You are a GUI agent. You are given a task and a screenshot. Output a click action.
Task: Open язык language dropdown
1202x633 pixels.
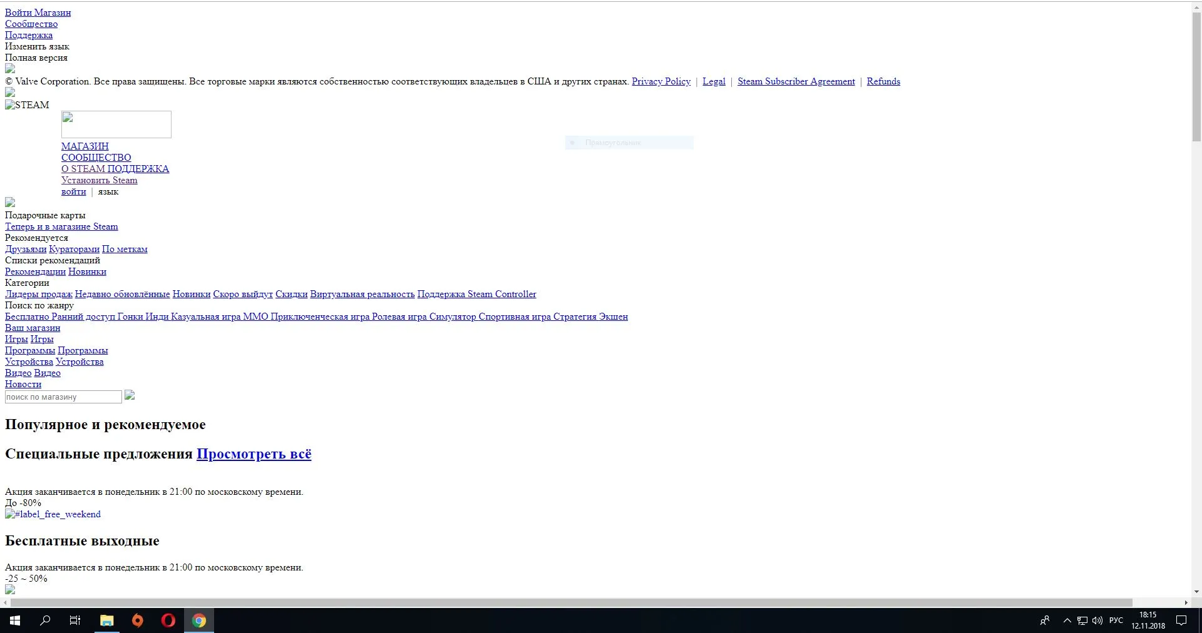pos(108,191)
